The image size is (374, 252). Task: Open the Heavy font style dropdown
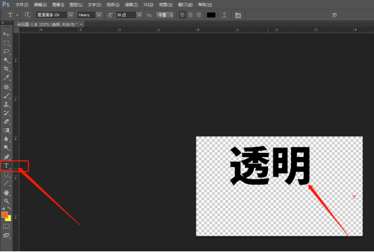click(90, 15)
